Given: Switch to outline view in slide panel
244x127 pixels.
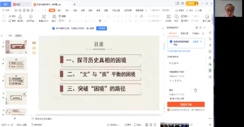Looking at the screenshot, I should (x=10, y=36).
